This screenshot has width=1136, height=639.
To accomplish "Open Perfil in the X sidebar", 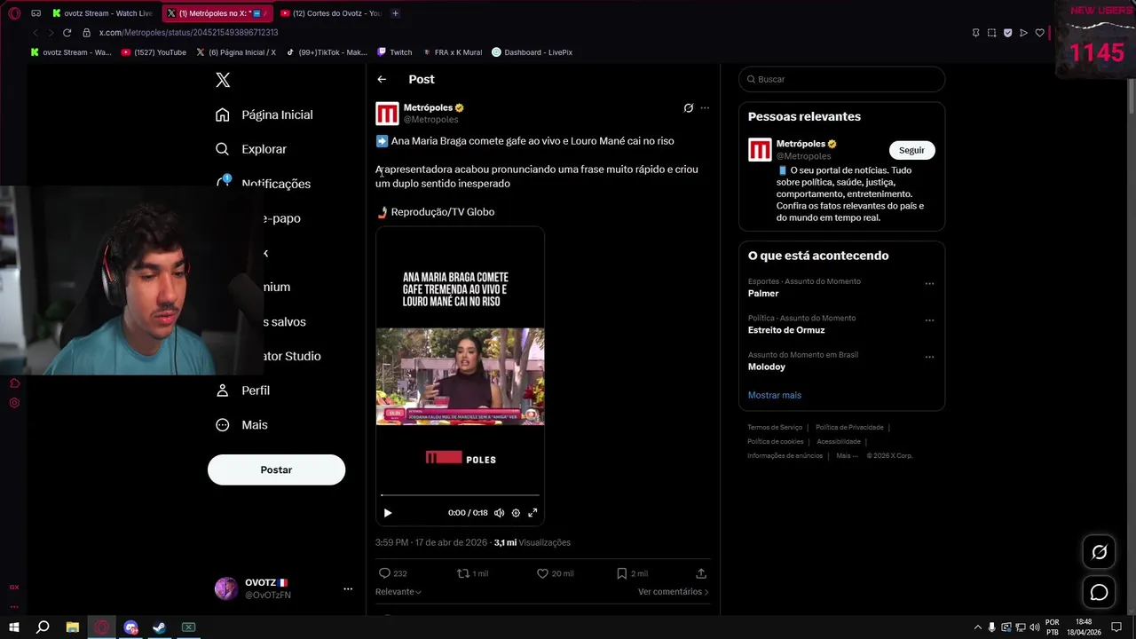I will click(242, 390).
